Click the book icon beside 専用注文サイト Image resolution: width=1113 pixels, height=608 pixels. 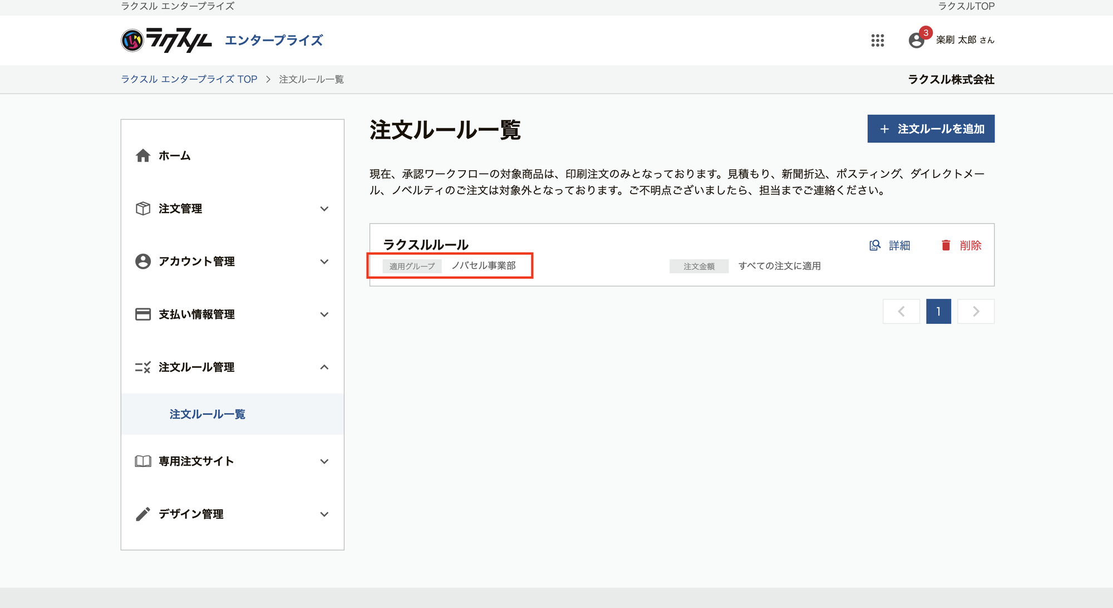point(143,461)
